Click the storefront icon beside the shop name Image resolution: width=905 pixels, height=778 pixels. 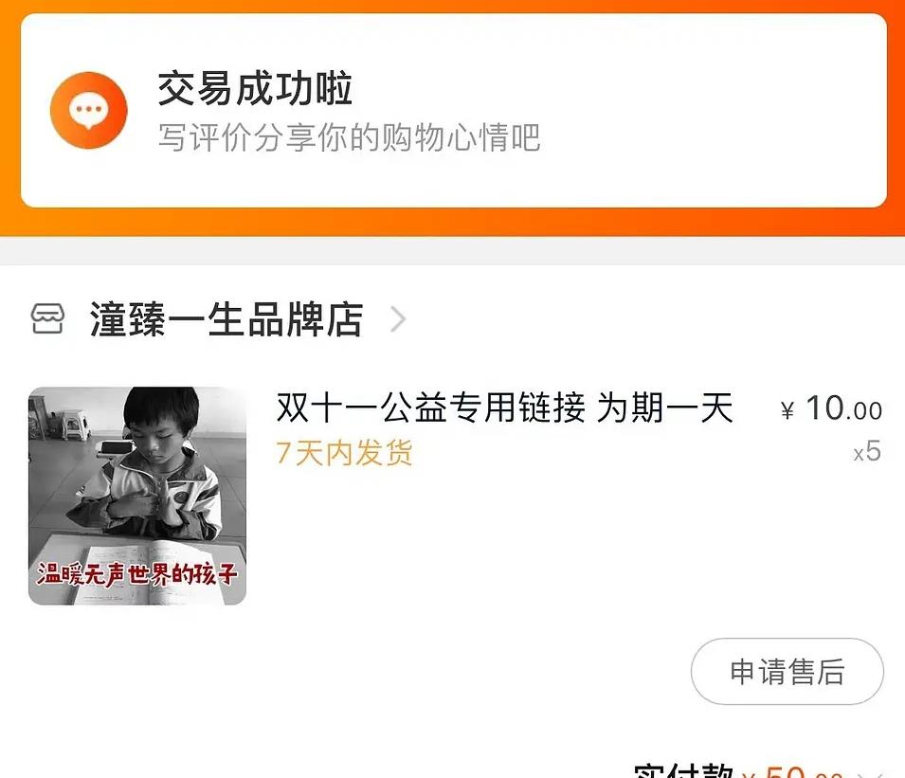47,318
